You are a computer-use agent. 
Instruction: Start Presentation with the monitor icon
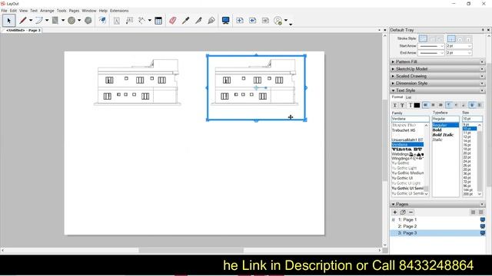[225, 21]
